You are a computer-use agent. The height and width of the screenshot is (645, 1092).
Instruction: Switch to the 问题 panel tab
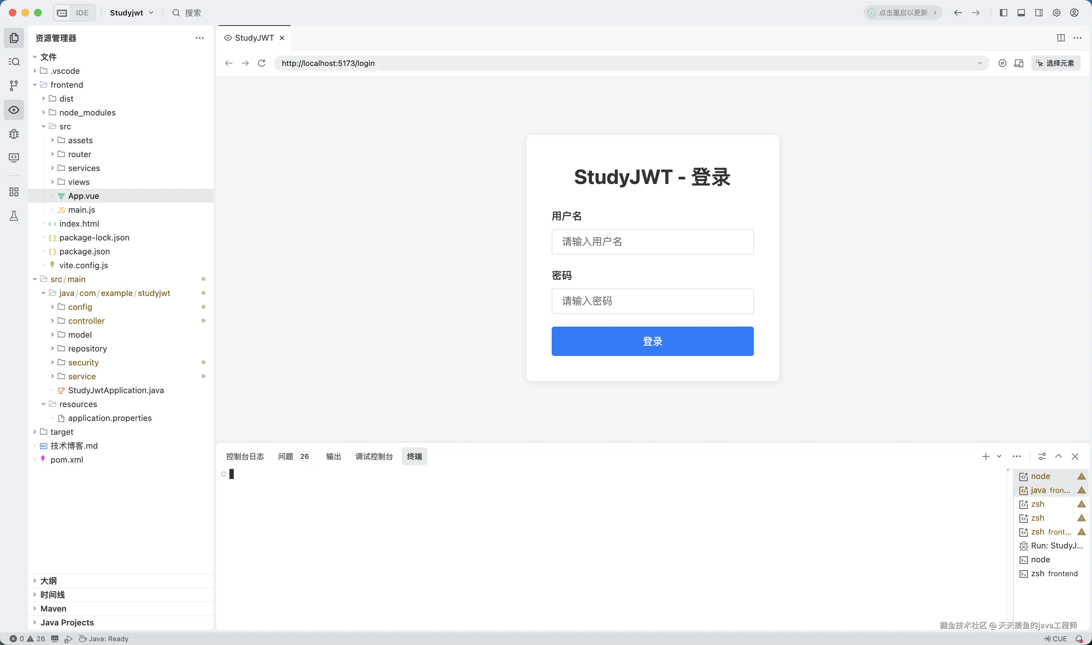pyautogui.click(x=286, y=456)
